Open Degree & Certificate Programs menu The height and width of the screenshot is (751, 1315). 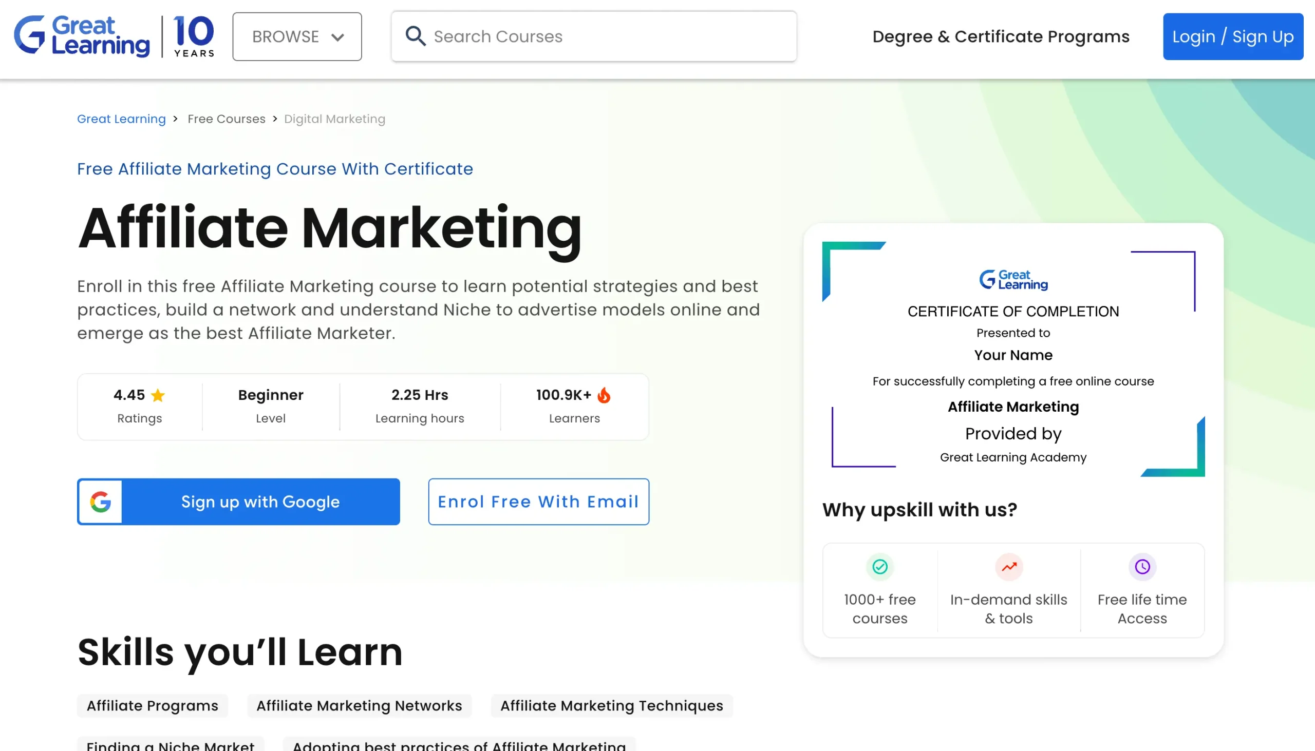(x=1000, y=36)
